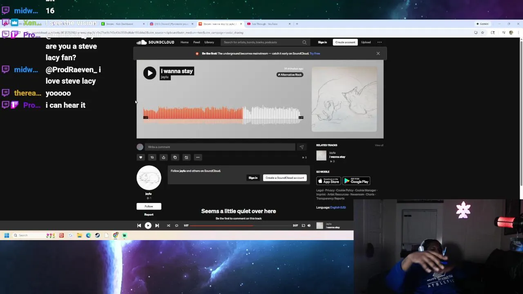This screenshot has height=294, width=523.
Task: Open related track 'i wanna stay'
Action: (337, 157)
